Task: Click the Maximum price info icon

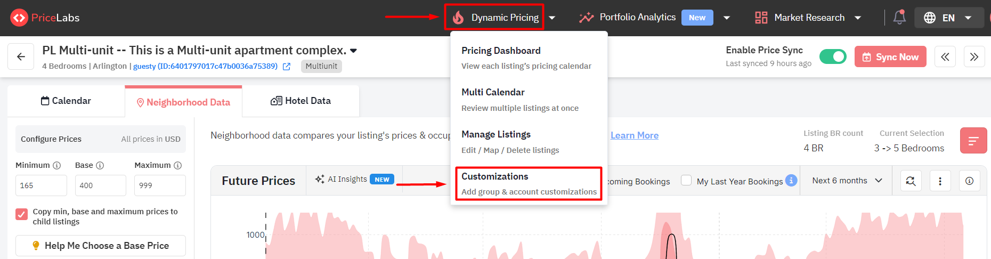Action: 178,165
